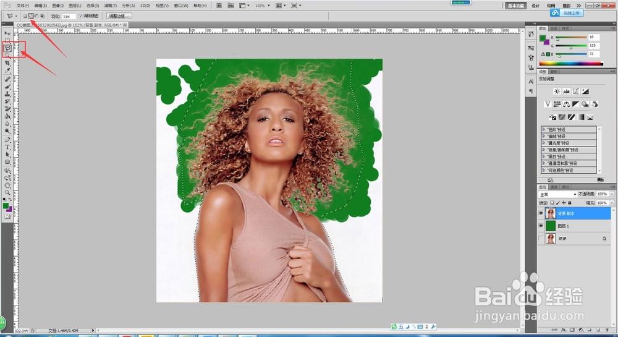The height and width of the screenshot is (337, 618).
Task: Select the Eyedropper tool
Action: (7, 70)
